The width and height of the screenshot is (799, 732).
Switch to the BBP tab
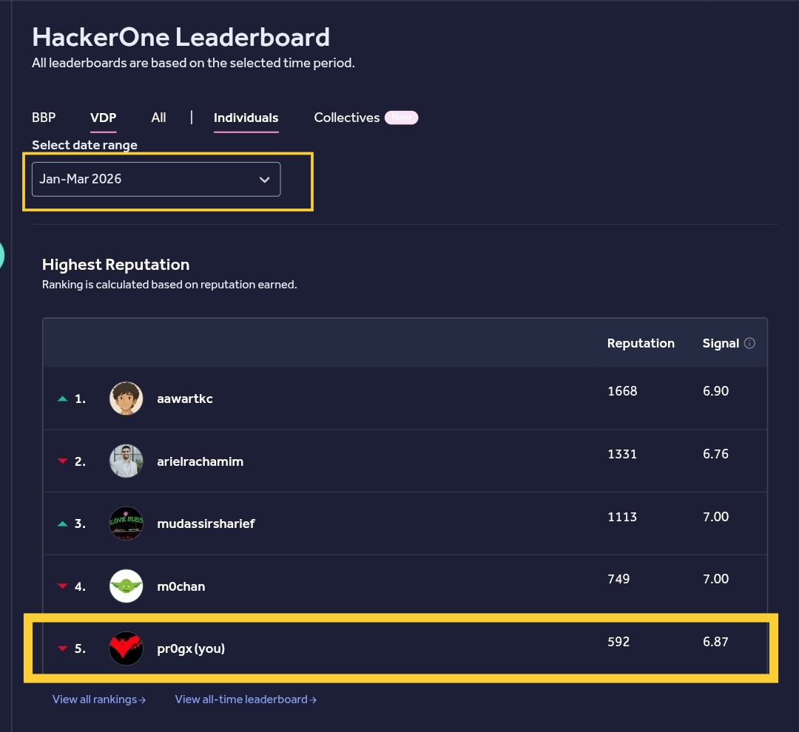click(44, 118)
